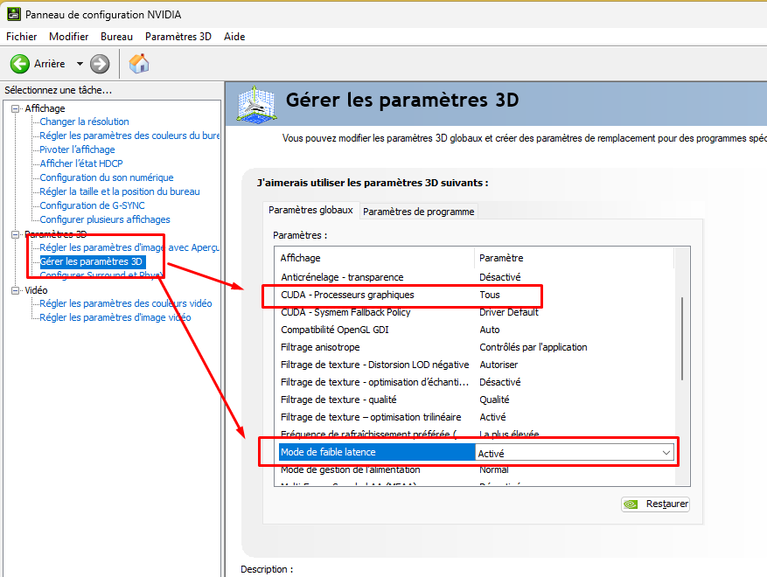The width and height of the screenshot is (767, 577).
Task: Click Contrôlés par l'application value
Action: tap(533, 347)
